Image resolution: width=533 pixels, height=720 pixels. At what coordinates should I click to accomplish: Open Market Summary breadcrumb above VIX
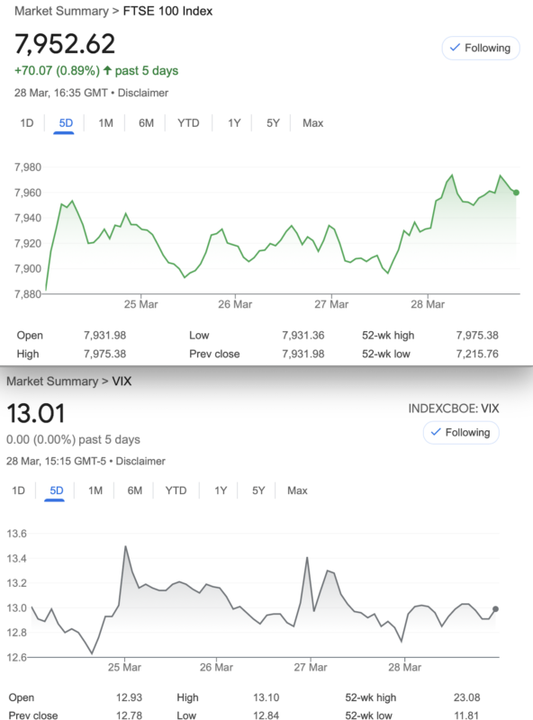click(52, 381)
